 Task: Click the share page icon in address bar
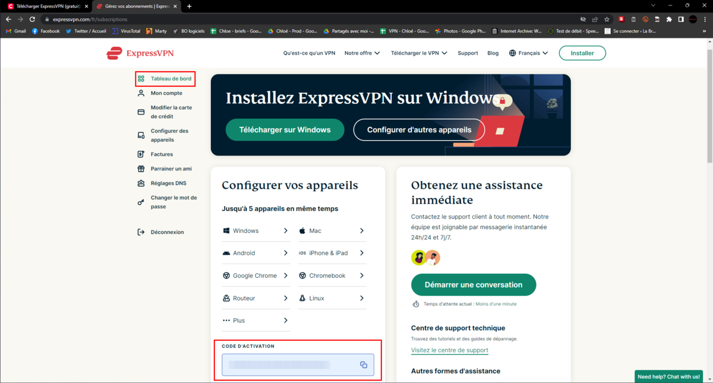(595, 19)
